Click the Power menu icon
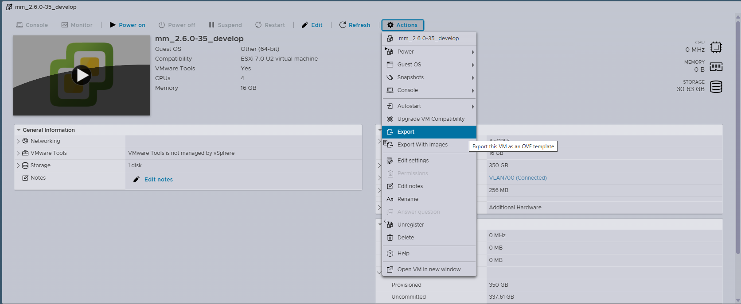Screen dimensions: 741x304 coord(390,52)
